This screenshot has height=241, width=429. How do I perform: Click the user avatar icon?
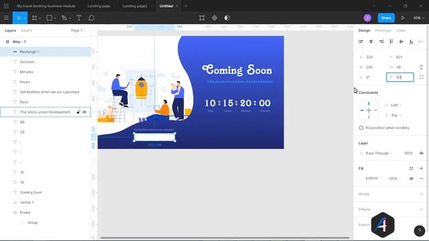pos(367,18)
